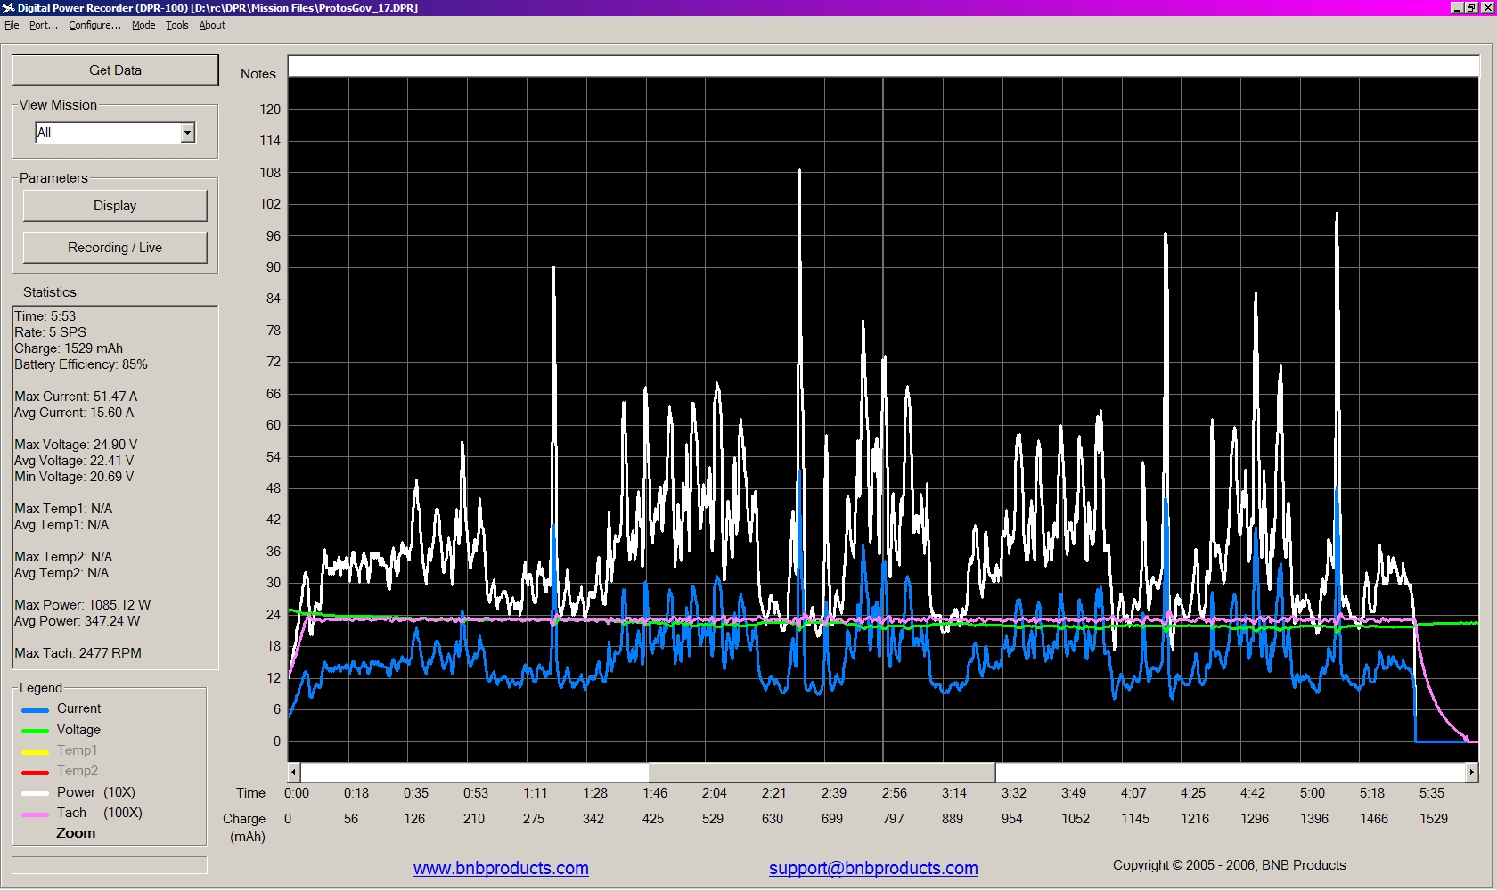Click the Display parameters button

[x=115, y=206]
